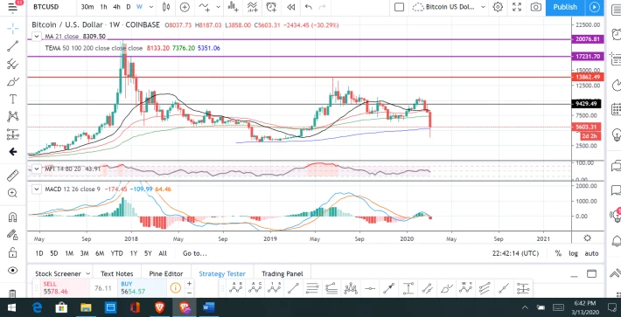Open the select layout square icon
The height and width of the screenshot is (317, 621).
[399, 7]
